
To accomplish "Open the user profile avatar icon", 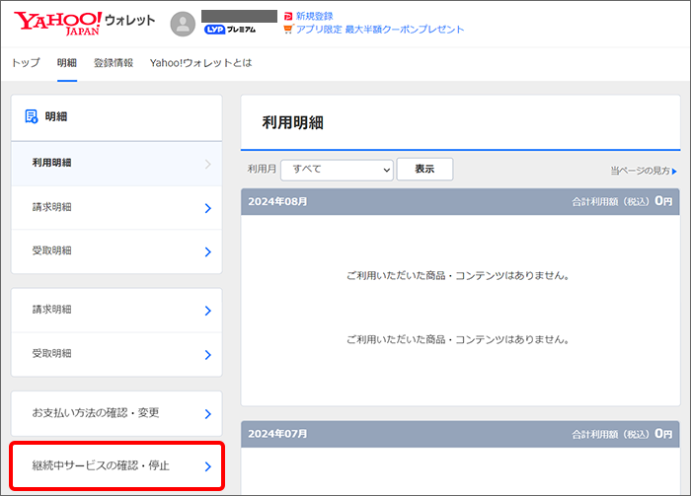I will point(183,24).
